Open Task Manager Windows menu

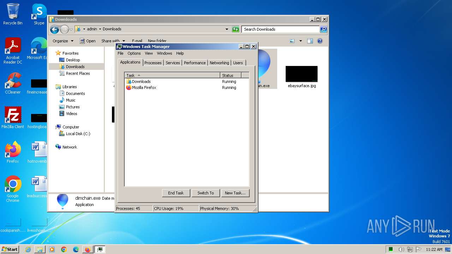[165, 53]
